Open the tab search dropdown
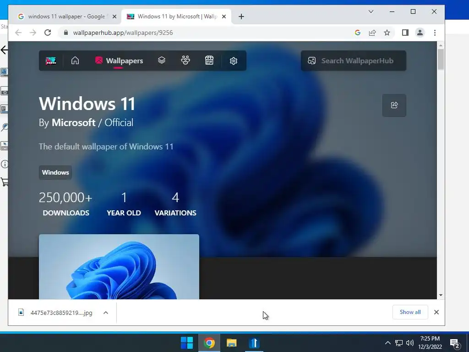The width and height of the screenshot is (469, 352). pos(371,11)
